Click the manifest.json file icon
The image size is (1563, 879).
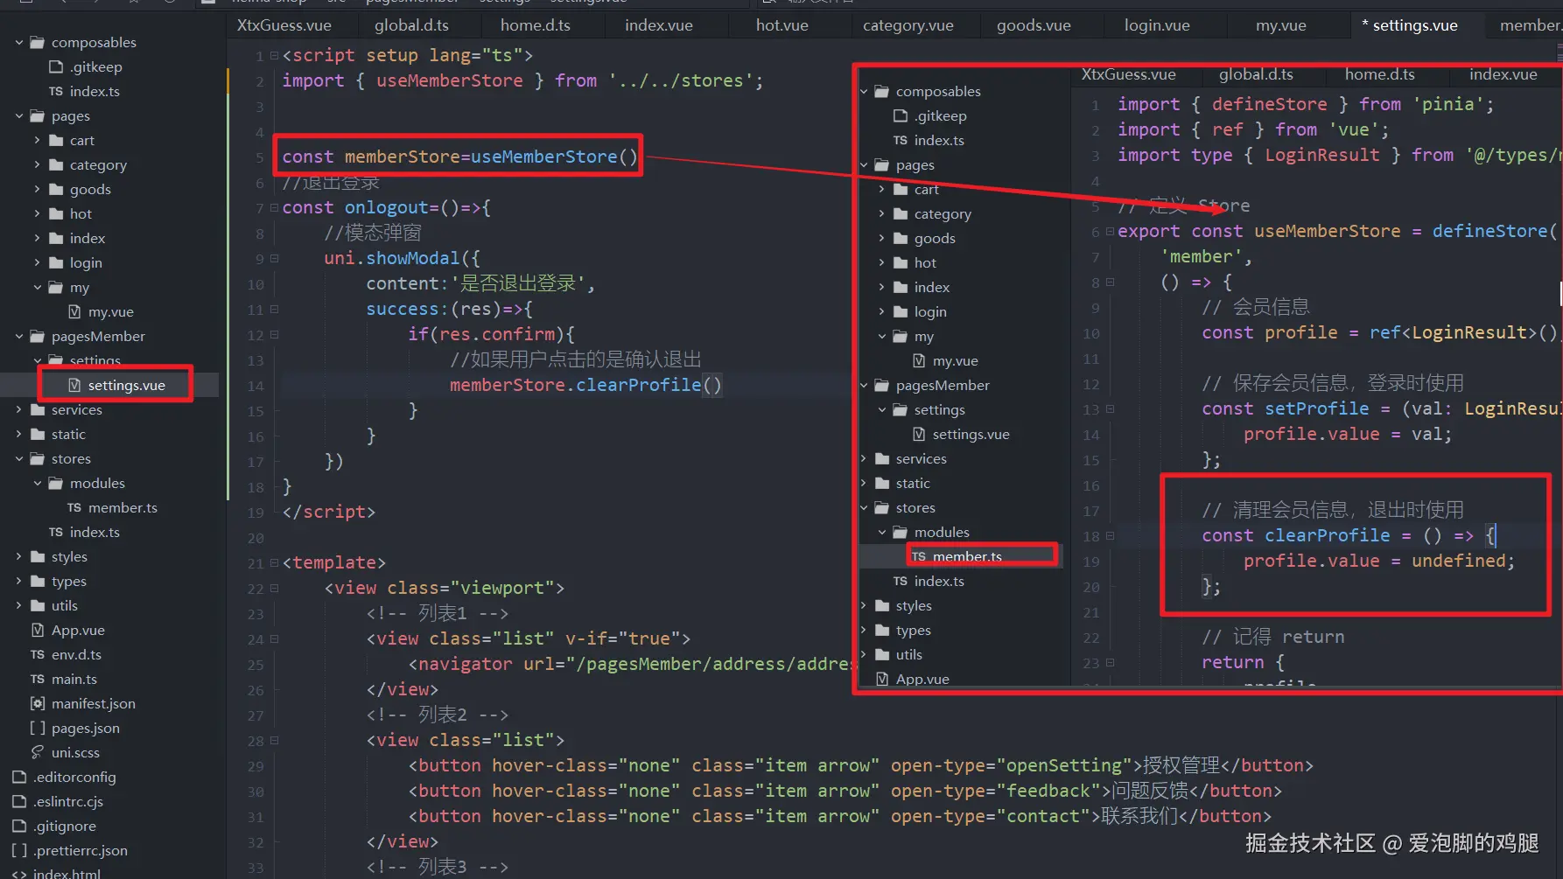point(38,703)
